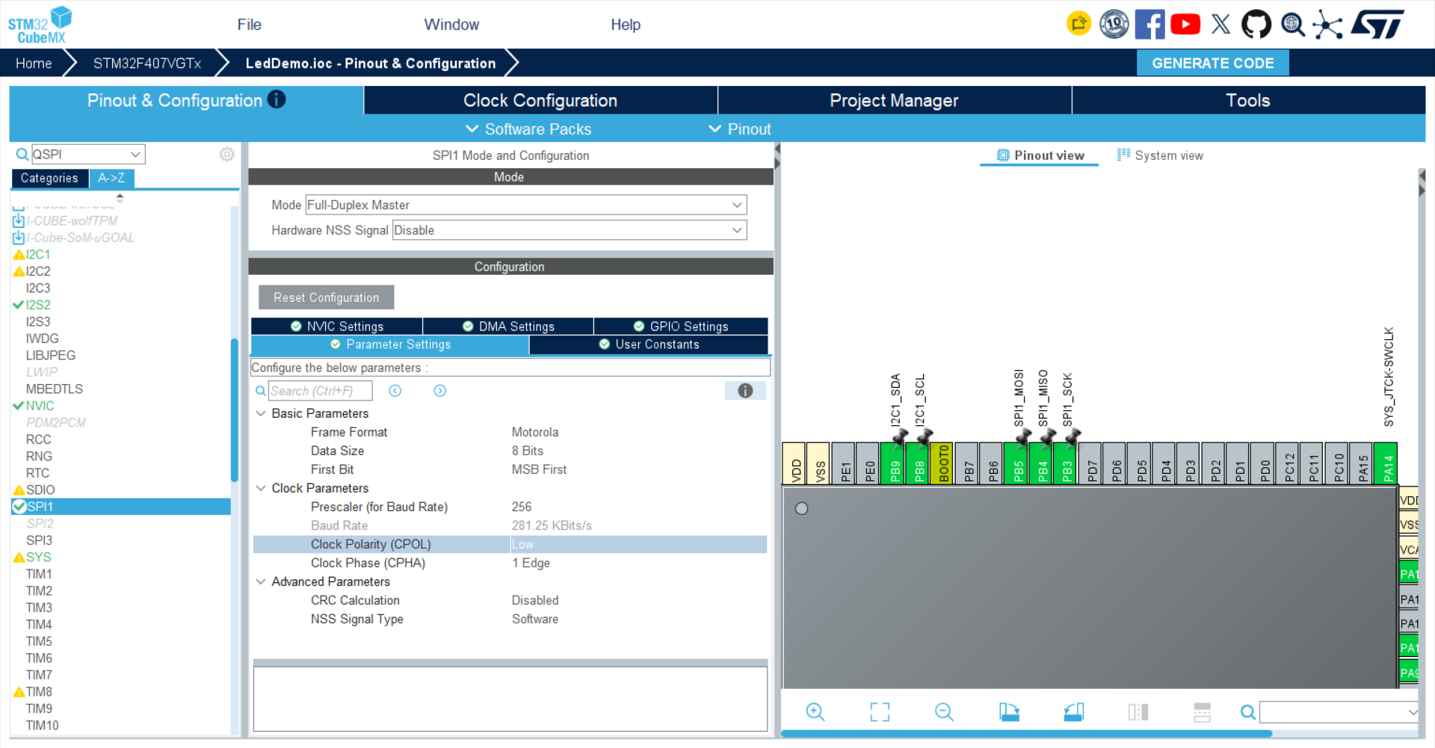
Task: Switch to the A->Z list tab
Action: 111,178
